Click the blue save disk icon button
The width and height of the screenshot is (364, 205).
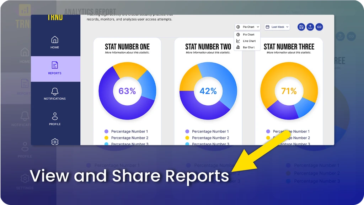(x=301, y=27)
